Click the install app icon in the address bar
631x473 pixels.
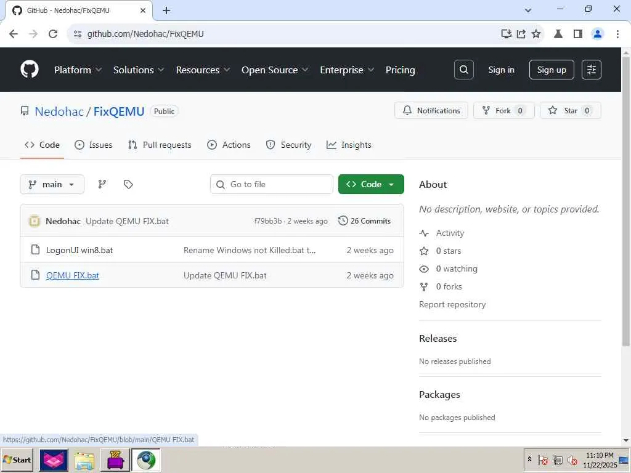click(x=507, y=34)
